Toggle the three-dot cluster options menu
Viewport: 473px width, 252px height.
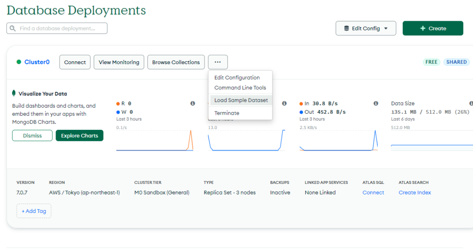click(218, 62)
